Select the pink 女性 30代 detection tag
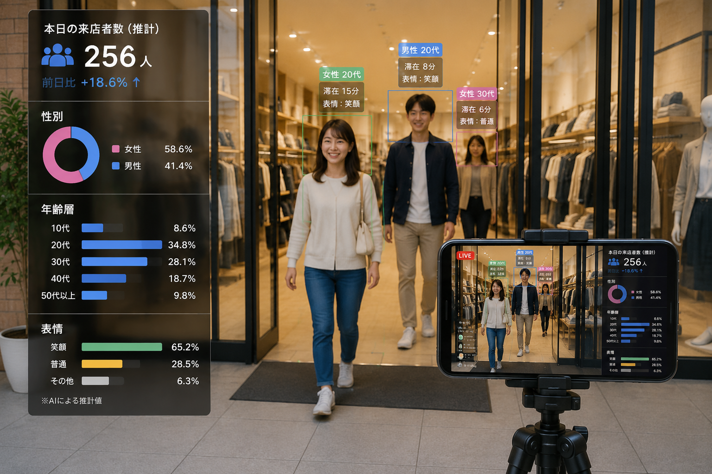The image size is (712, 474). pyautogui.click(x=477, y=94)
